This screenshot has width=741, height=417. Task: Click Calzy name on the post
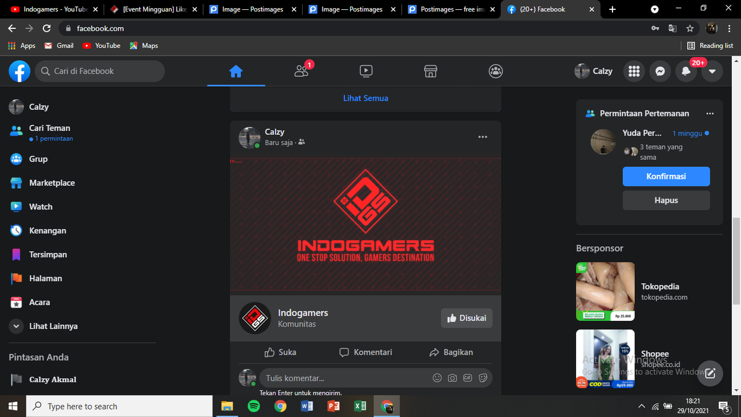pyautogui.click(x=274, y=132)
